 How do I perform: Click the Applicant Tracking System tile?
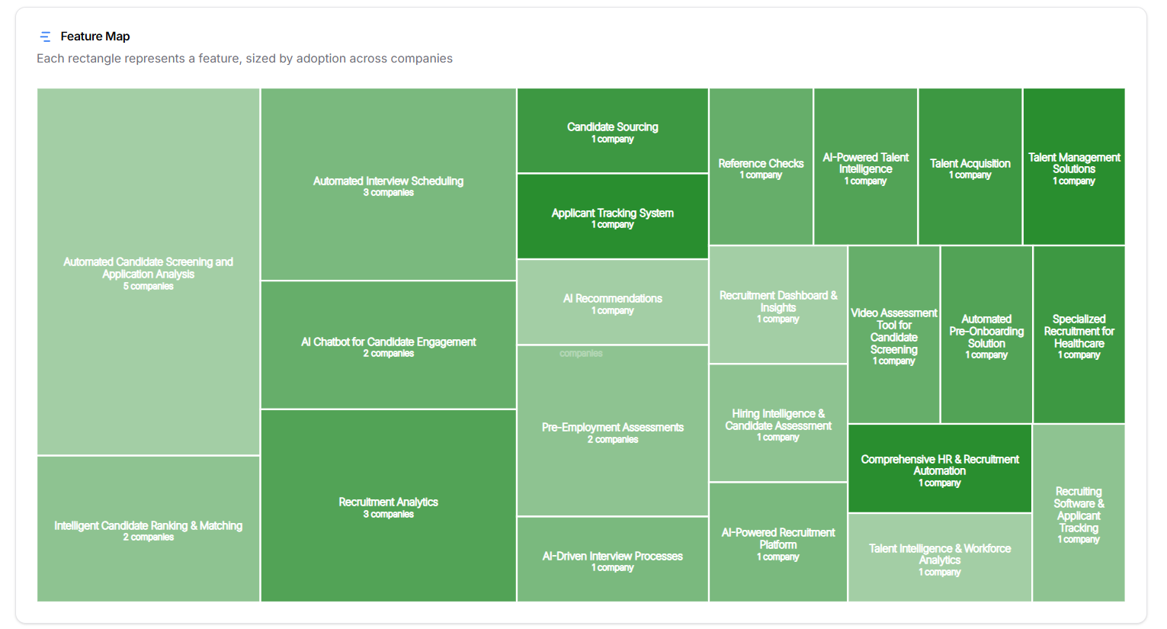pyautogui.click(x=612, y=217)
